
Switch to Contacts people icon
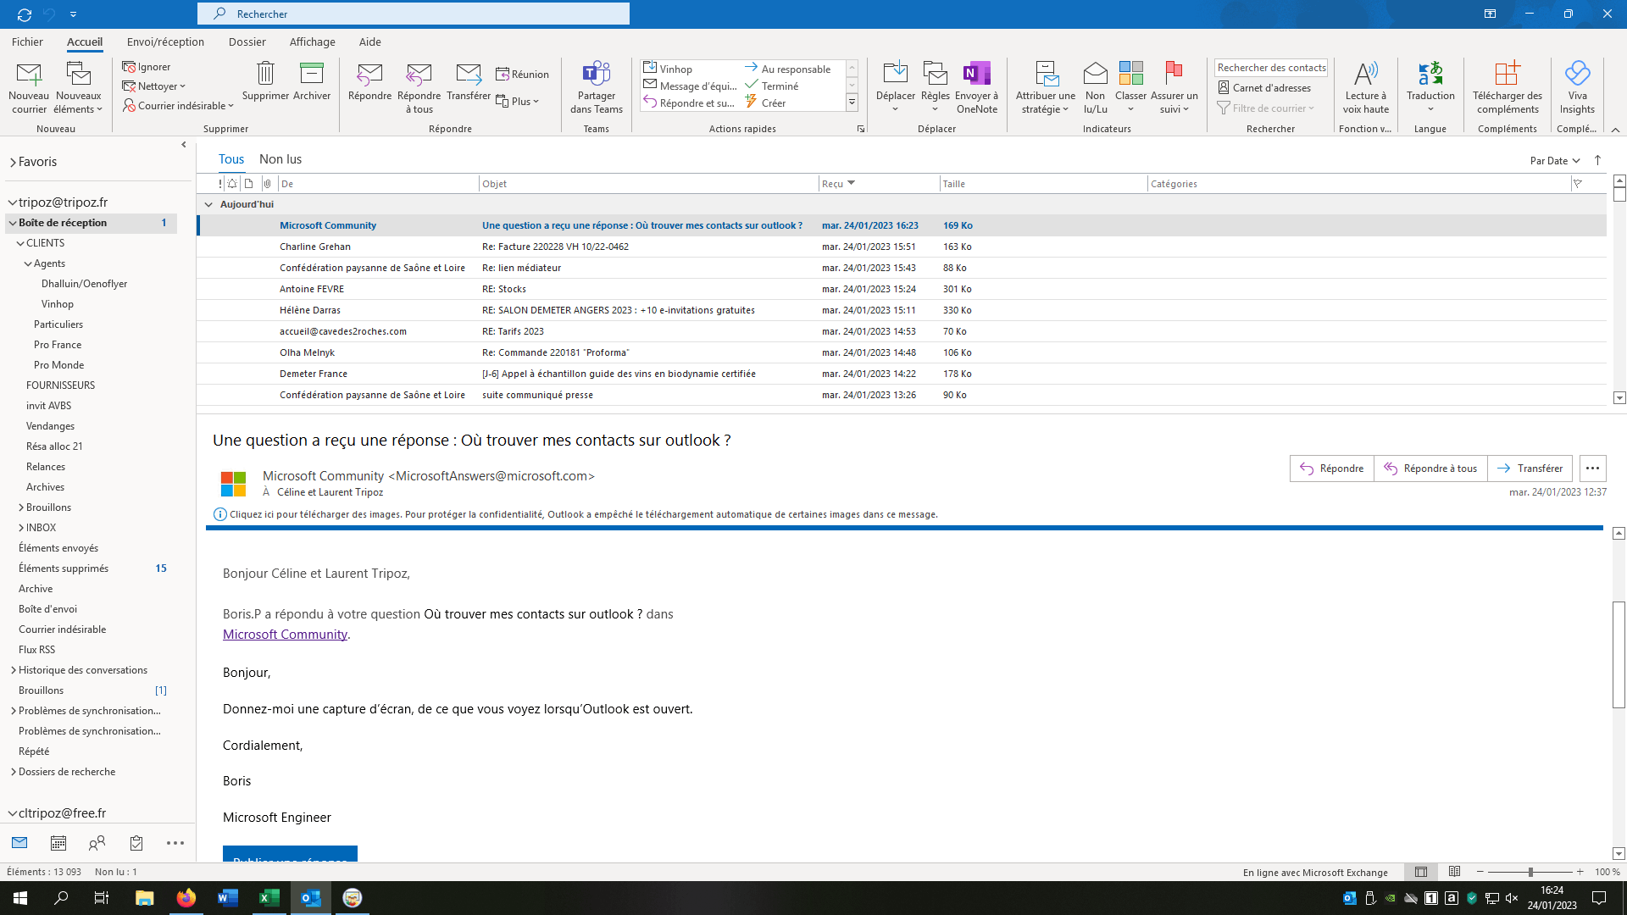97,843
